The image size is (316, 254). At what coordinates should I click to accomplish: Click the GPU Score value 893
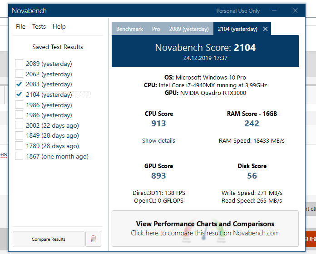[x=158, y=176]
